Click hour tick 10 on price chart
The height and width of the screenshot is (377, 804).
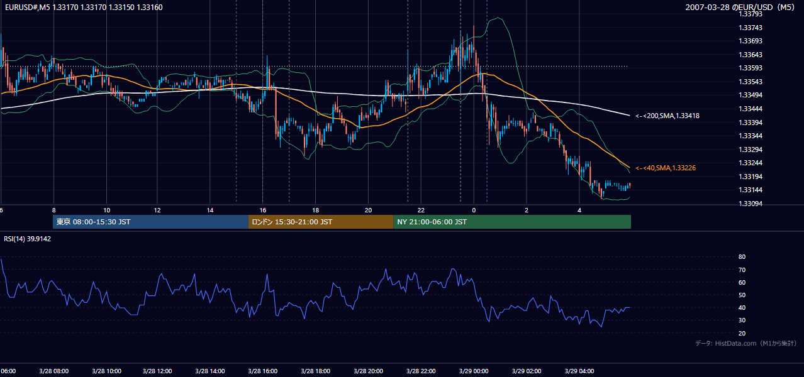(106, 210)
